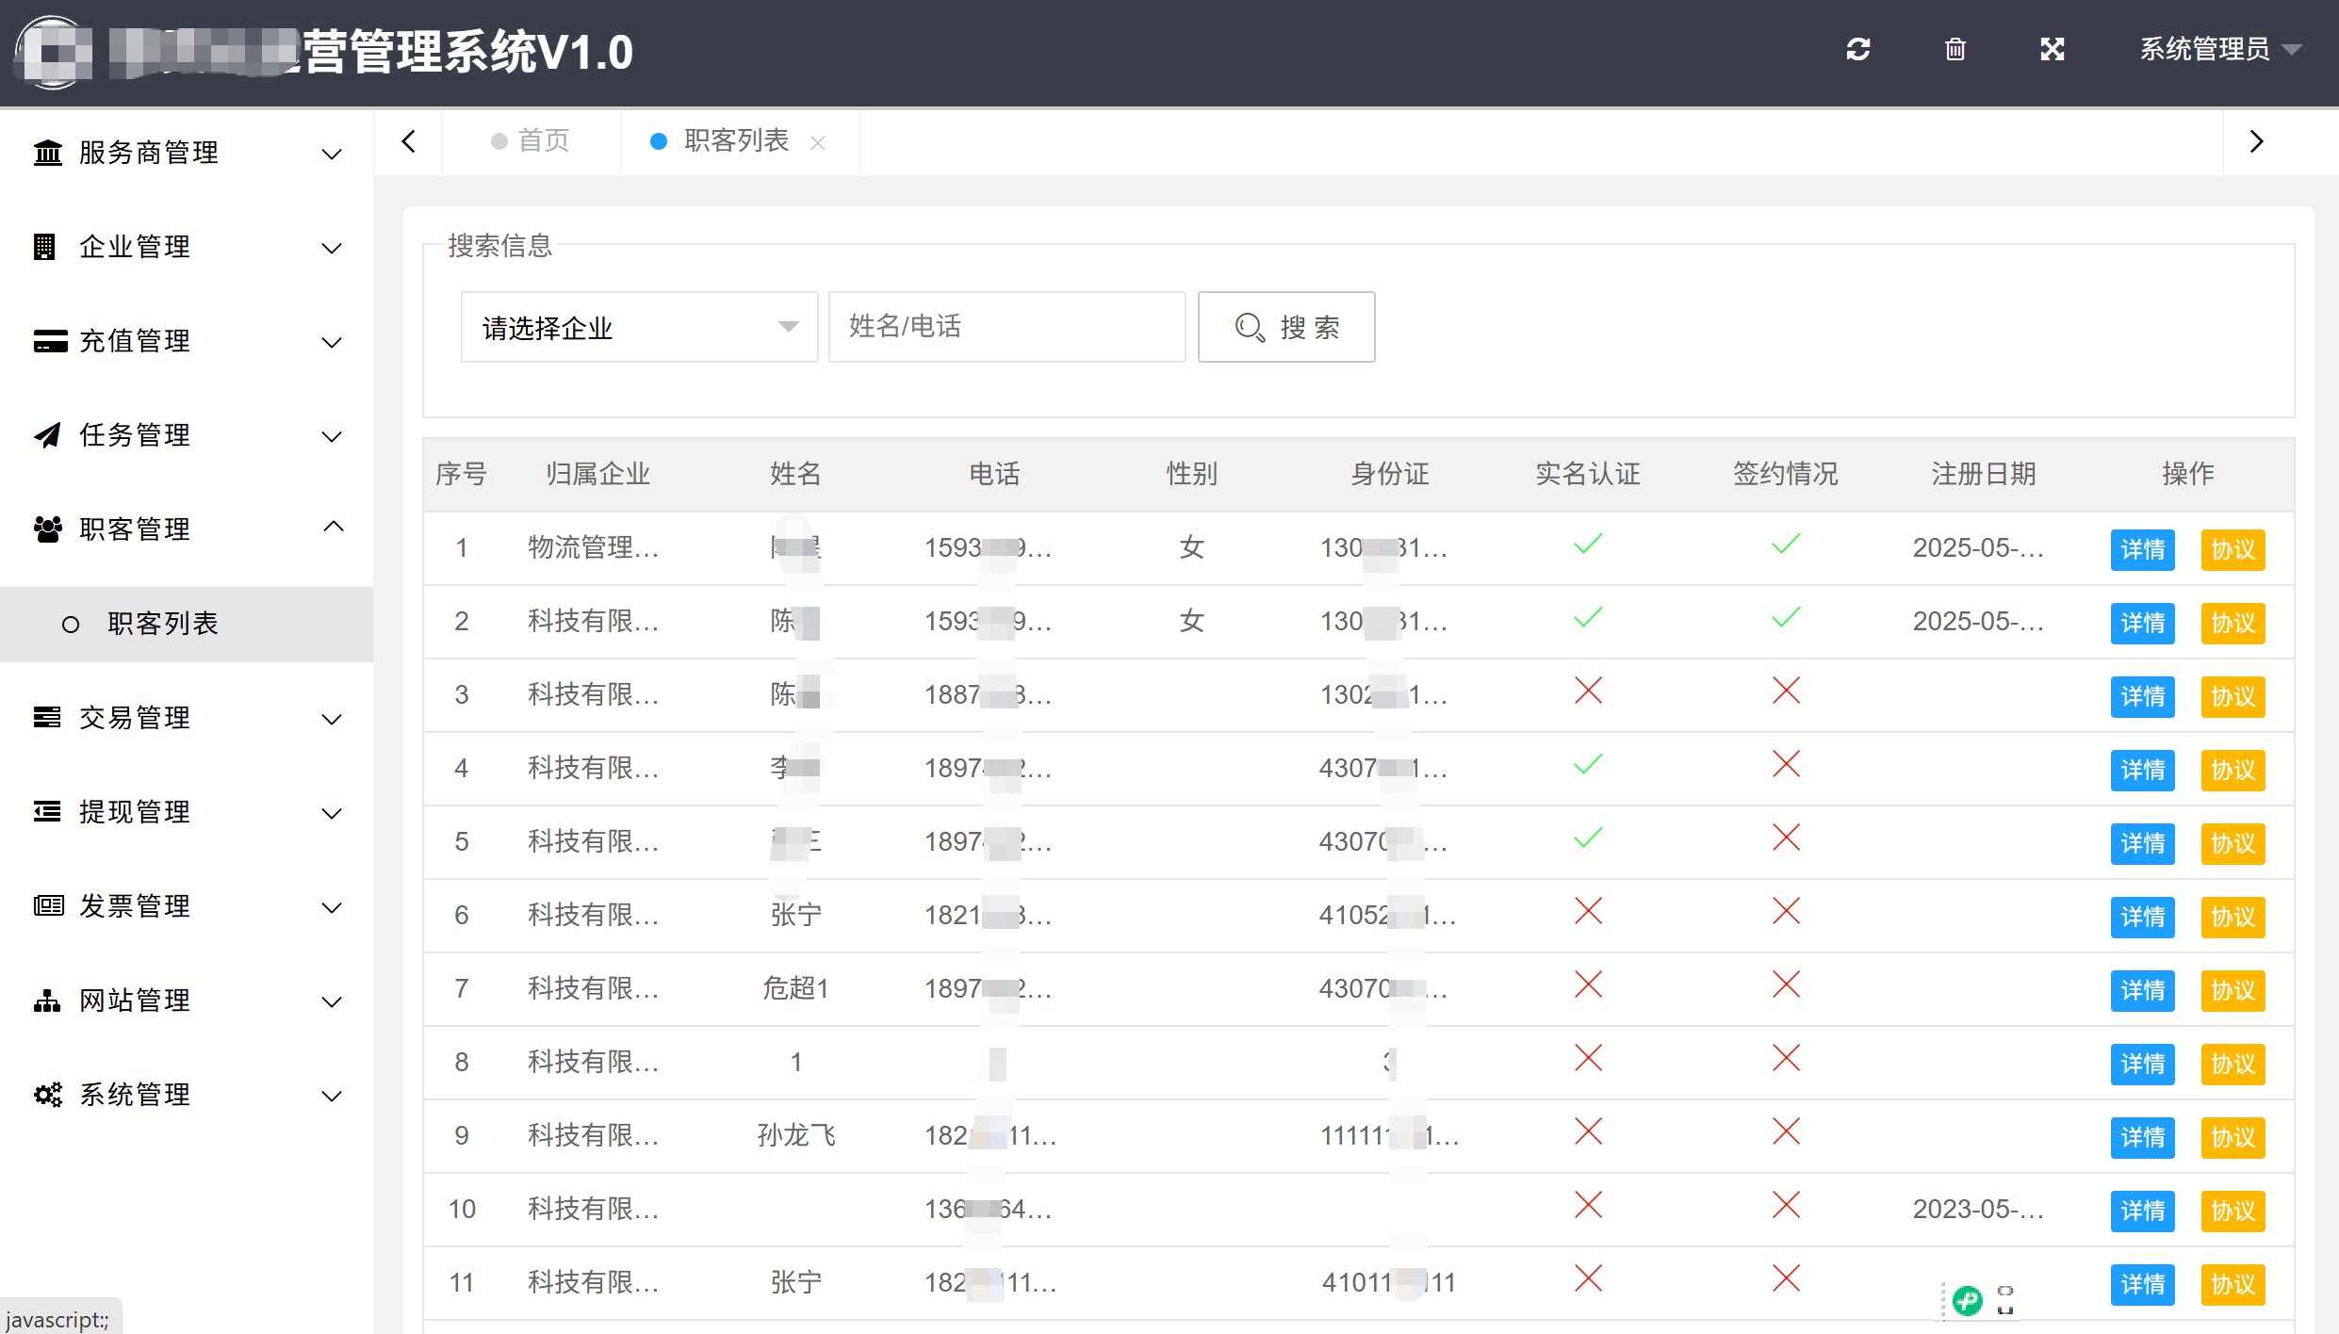Select the 职客列表 sidebar item
This screenshot has height=1334, width=2339.
click(163, 624)
